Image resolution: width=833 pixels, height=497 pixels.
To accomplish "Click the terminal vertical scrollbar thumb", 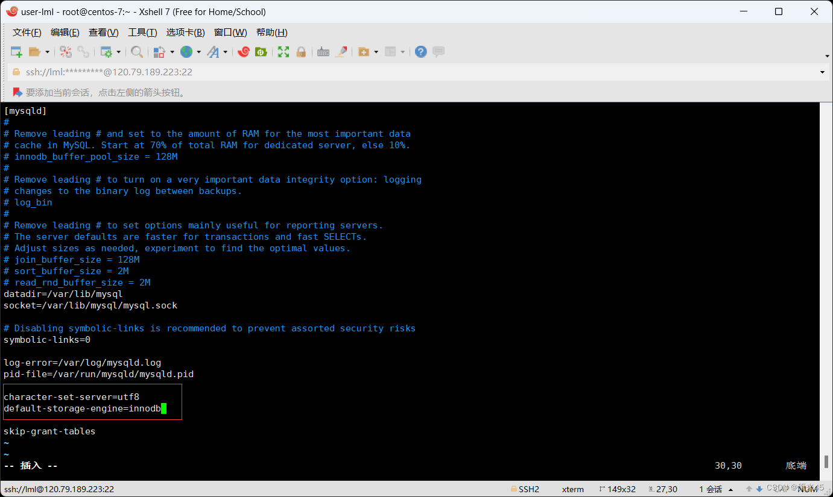I will (826, 462).
